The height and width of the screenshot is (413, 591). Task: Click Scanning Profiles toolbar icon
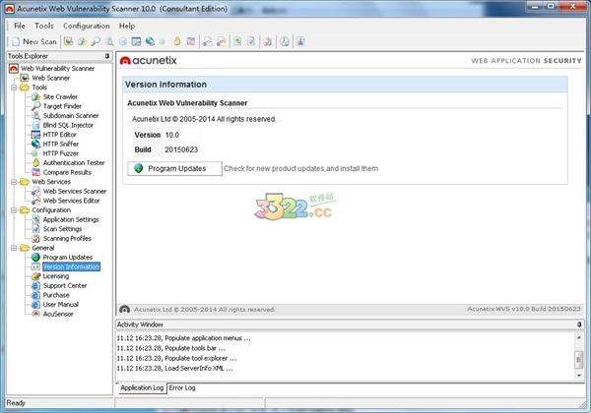(268, 41)
